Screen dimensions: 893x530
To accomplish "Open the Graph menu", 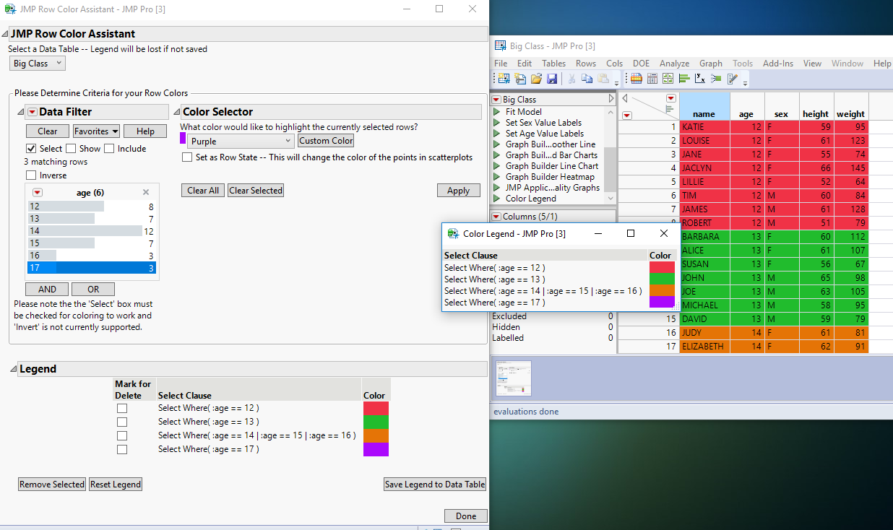I will point(711,63).
